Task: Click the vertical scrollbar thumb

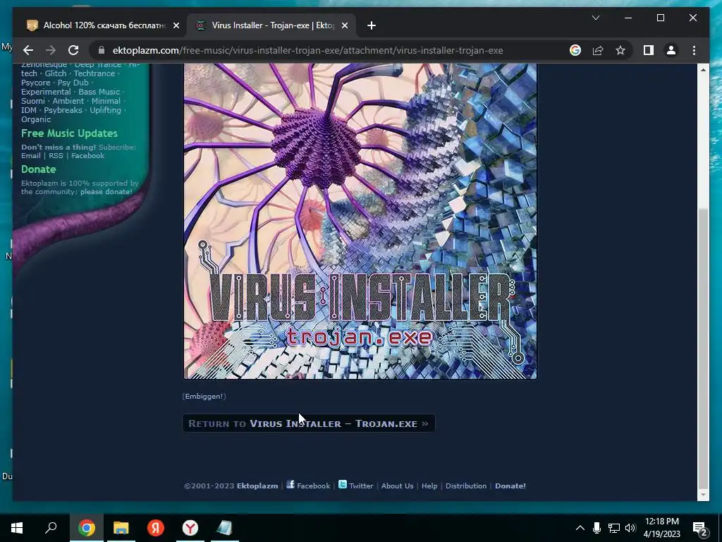Action: 703,348
